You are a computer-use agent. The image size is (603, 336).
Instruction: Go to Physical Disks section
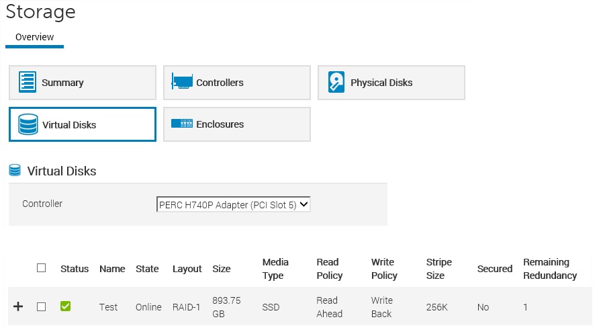(391, 83)
